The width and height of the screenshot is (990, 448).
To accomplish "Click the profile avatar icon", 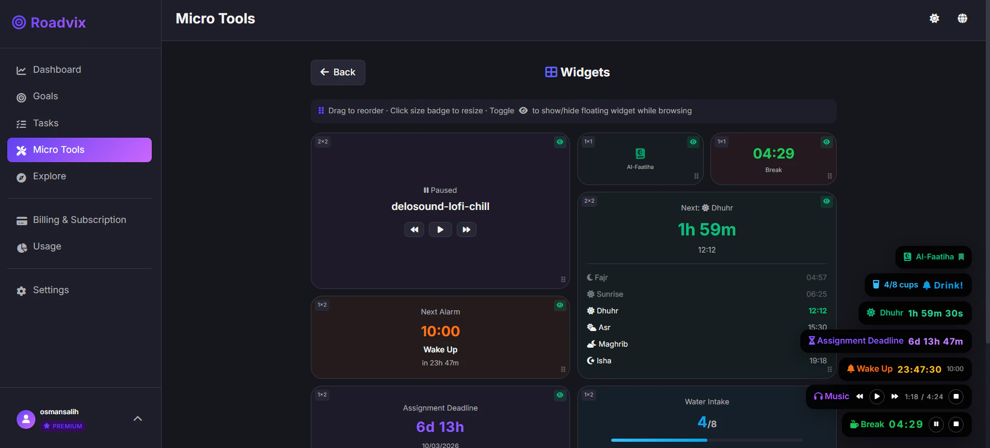I will (26, 419).
